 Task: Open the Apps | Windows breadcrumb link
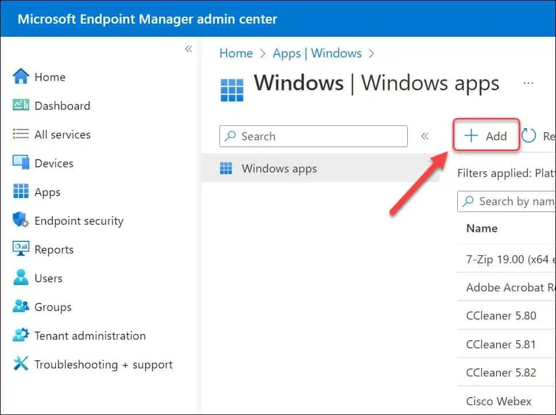318,53
